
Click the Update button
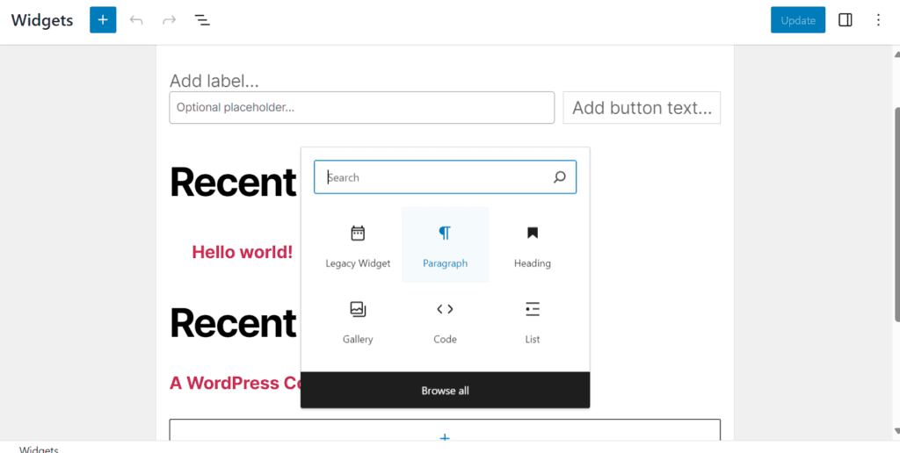798,20
